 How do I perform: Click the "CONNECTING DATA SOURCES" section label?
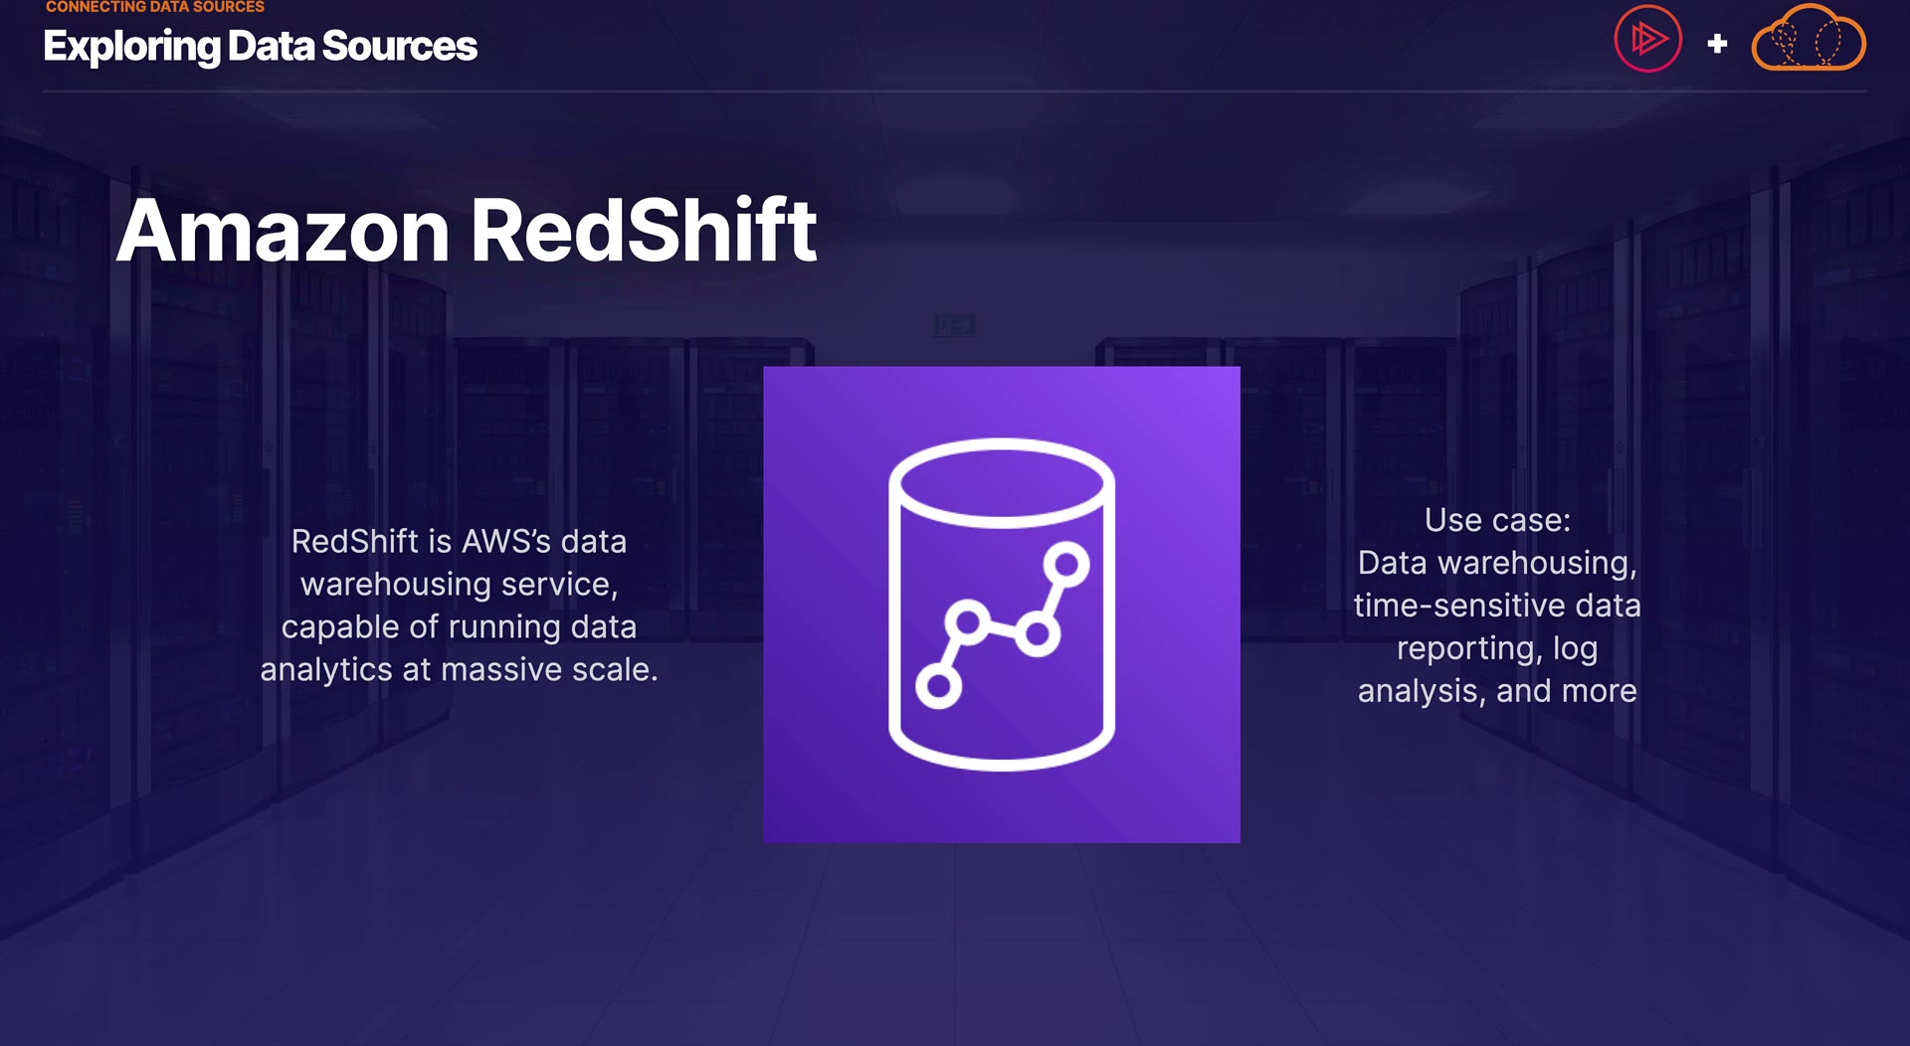point(155,8)
